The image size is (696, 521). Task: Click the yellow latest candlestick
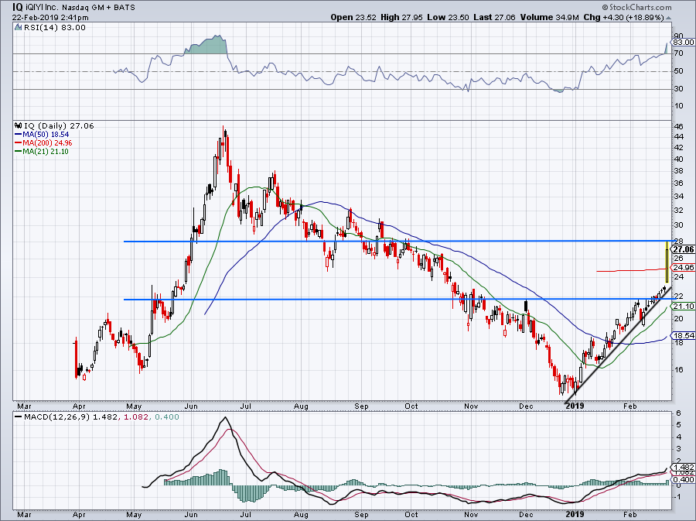coord(667,262)
